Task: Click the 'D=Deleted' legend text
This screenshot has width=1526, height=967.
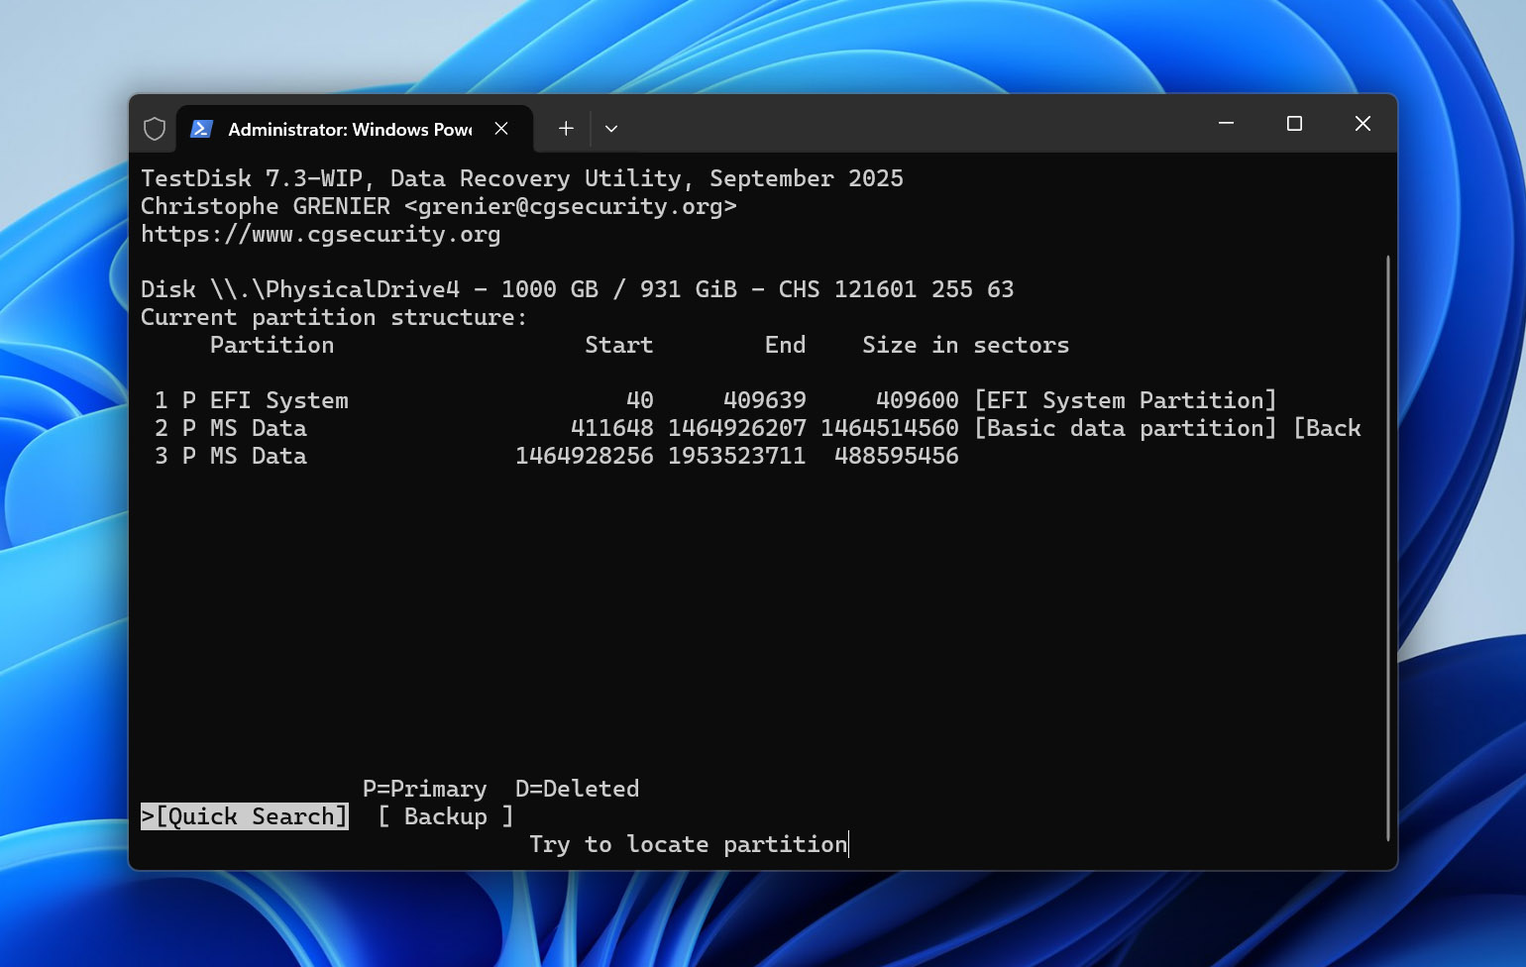Action: (578, 789)
